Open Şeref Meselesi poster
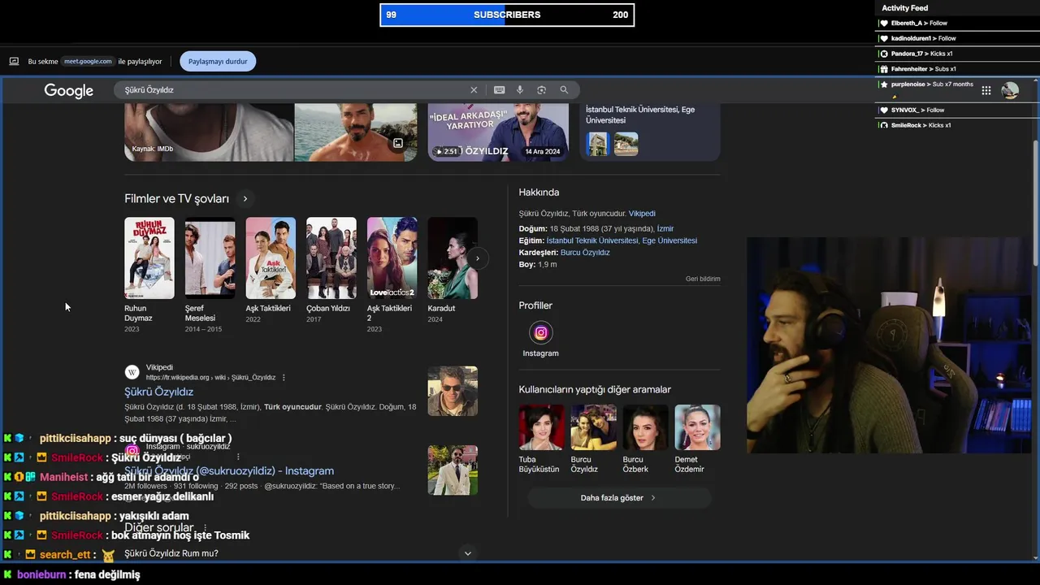The image size is (1040, 585). pos(210,258)
